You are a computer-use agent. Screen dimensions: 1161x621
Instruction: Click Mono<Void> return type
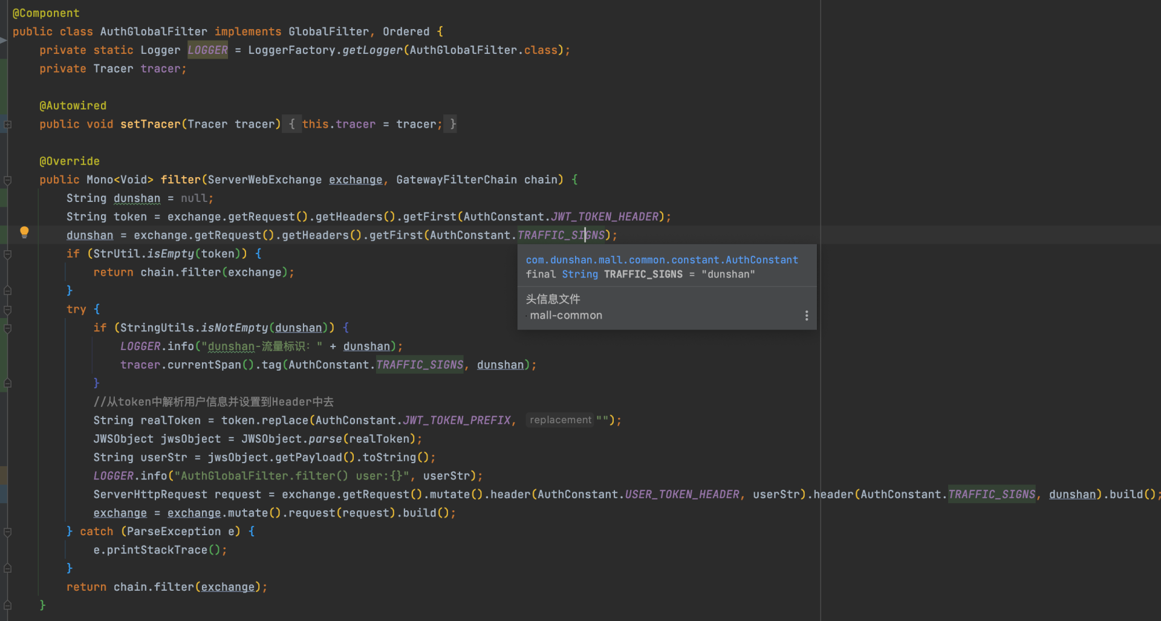point(120,180)
